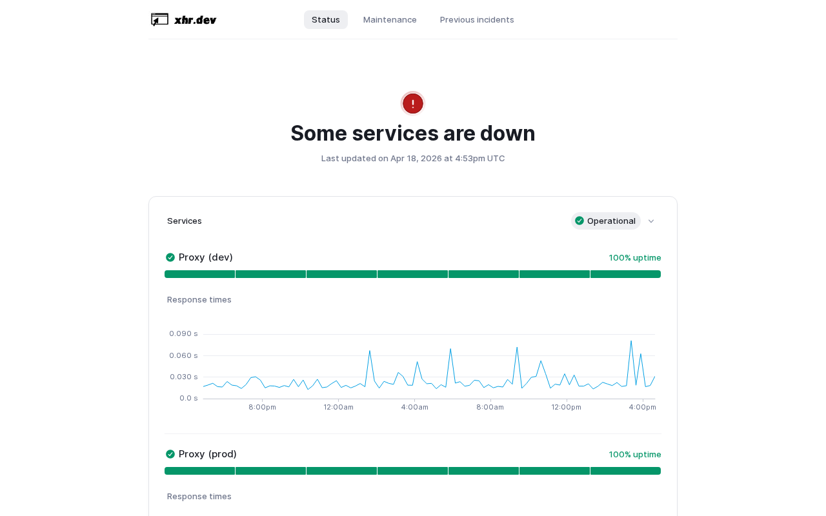Click the xhr.dev brand name

pyautogui.click(x=196, y=20)
